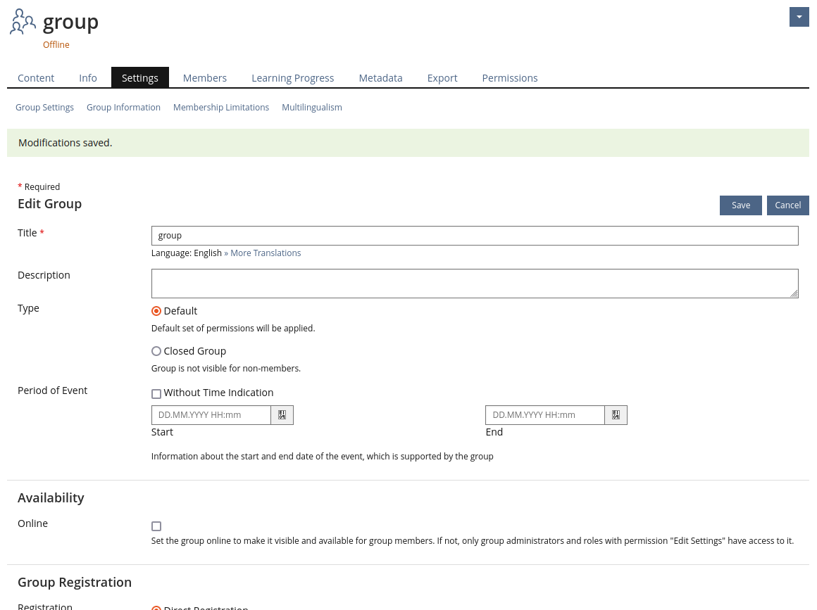This screenshot has height=610, width=817.
Task: Open the Permissions tab
Action: coord(509,78)
